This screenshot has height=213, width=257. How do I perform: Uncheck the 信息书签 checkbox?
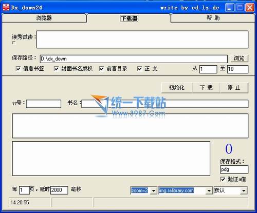[x=18, y=69]
